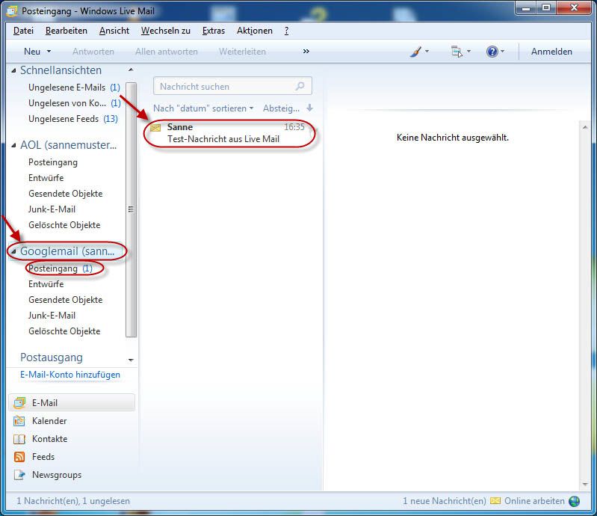Collapse the Googlemail account tree
The image size is (597, 516).
[13, 252]
